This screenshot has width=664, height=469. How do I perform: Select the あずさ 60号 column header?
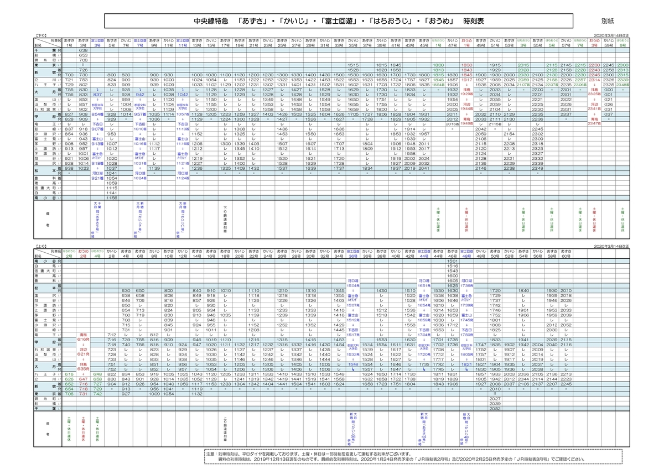(566, 253)
